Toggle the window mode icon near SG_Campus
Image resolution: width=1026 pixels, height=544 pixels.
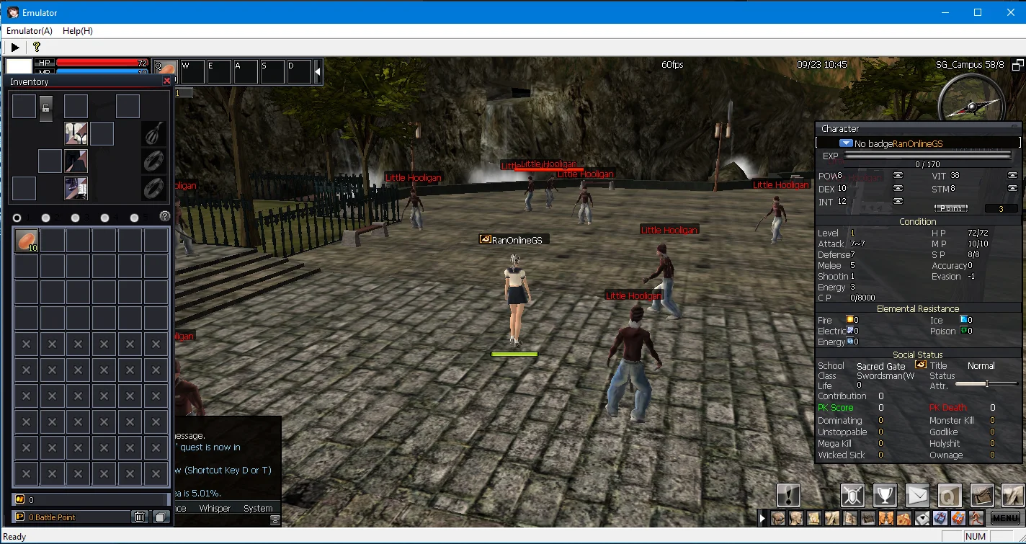(1017, 65)
